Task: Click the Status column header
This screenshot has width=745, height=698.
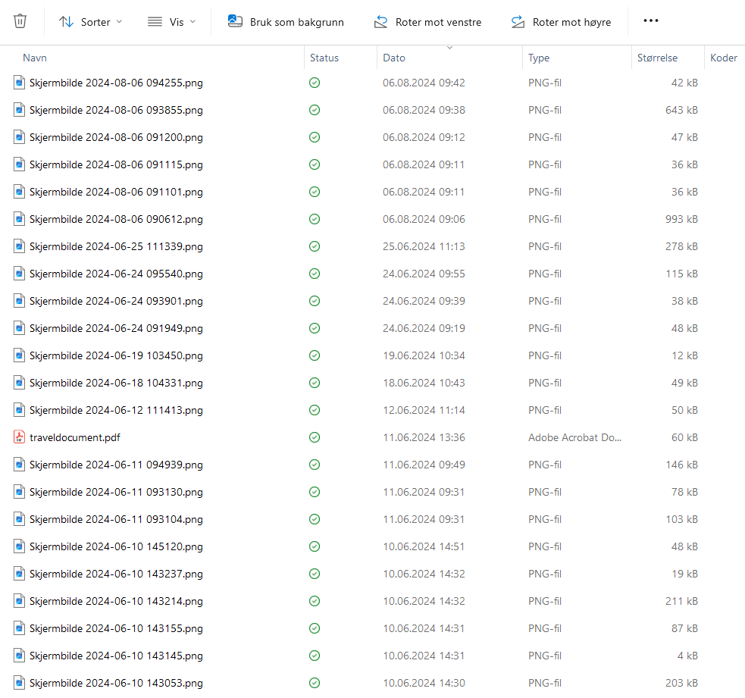Action: (324, 58)
